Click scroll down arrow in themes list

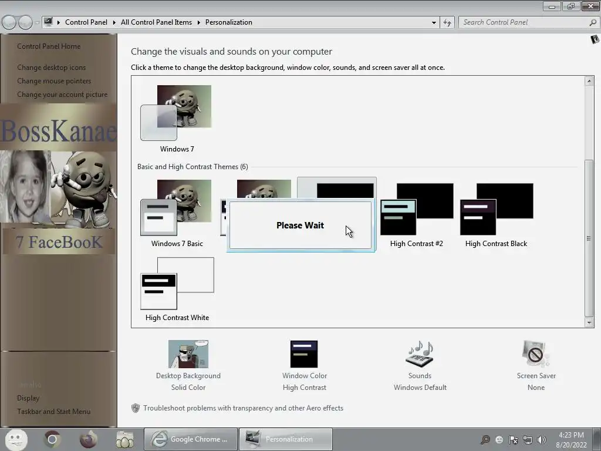click(x=589, y=323)
